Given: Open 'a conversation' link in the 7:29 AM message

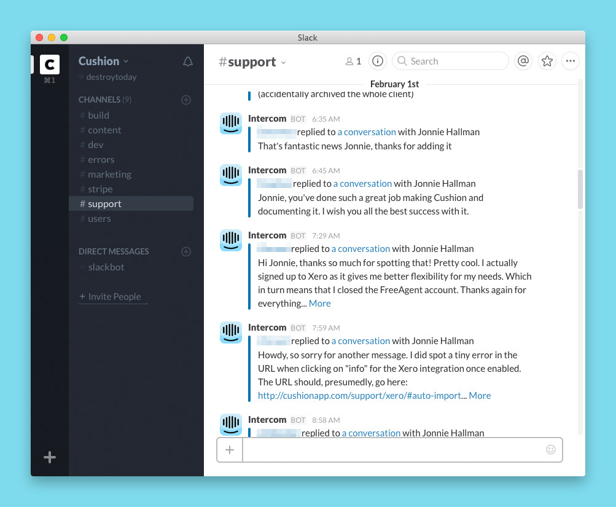Looking at the screenshot, I should (361, 249).
